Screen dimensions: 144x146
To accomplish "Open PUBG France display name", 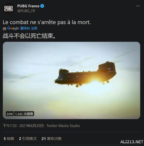I will 28,6.
